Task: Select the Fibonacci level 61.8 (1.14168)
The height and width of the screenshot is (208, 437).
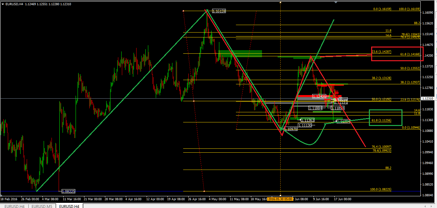Action: (x=410, y=55)
